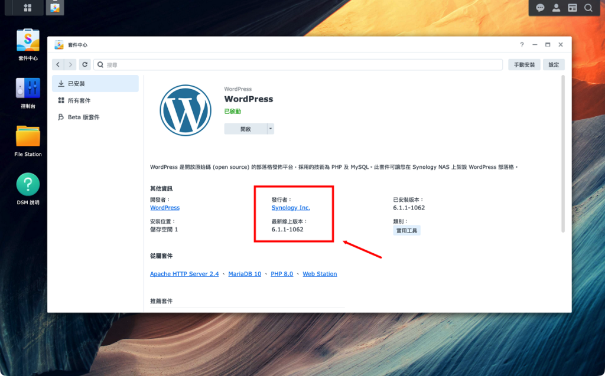605x376 pixels.
Task: Open the Package Center desktop icon
Action: [x=28, y=40]
